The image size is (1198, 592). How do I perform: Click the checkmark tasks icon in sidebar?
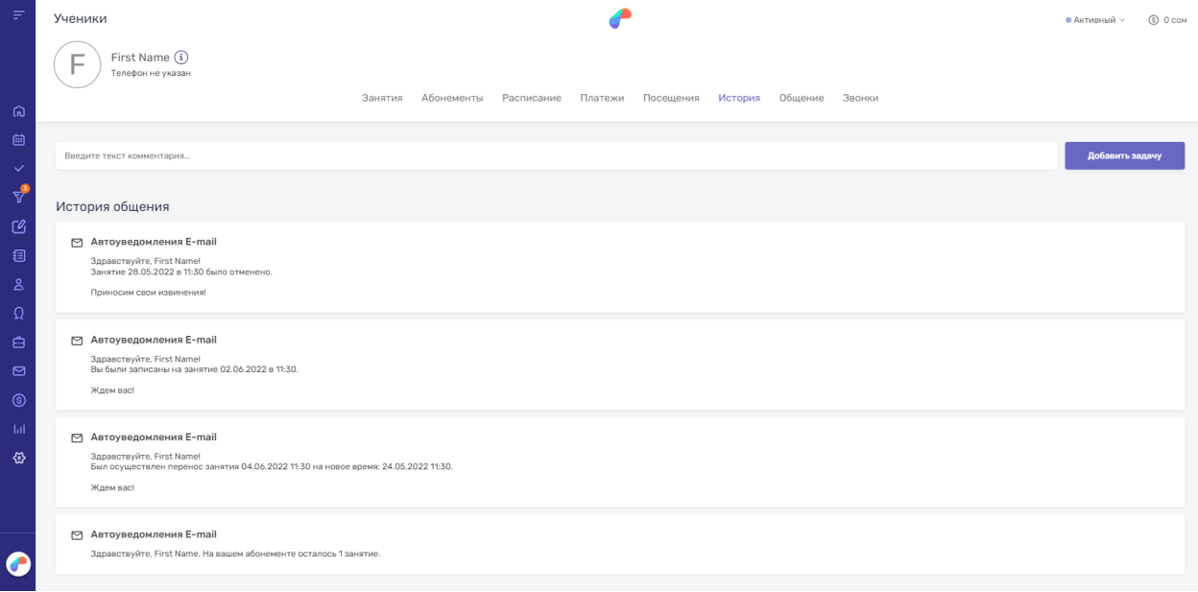pyautogui.click(x=17, y=169)
